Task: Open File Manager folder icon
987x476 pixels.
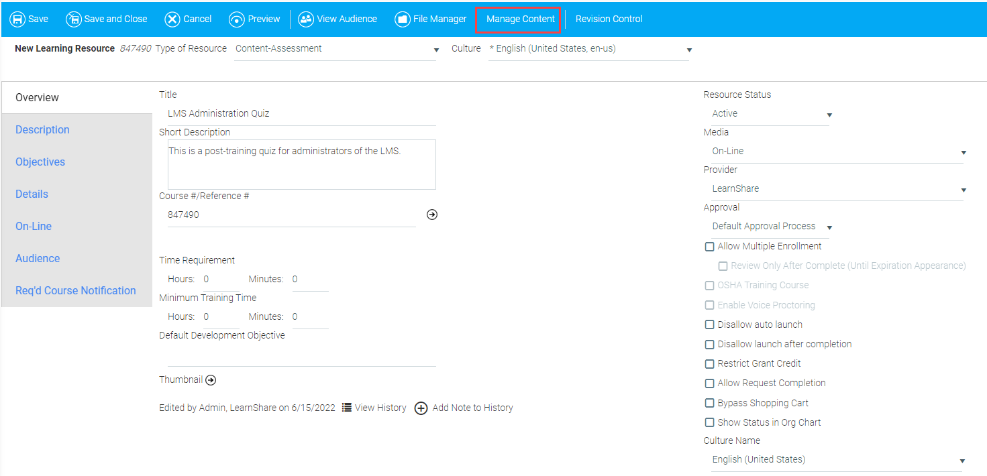Action: pos(403,19)
